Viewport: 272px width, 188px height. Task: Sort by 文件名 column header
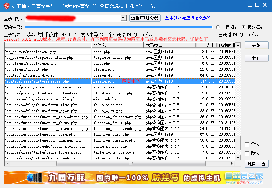[x=117, y=45]
